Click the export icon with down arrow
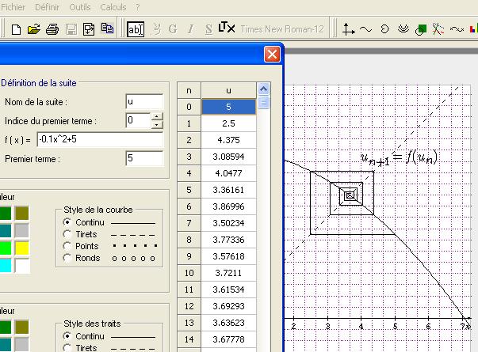The height and width of the screenshot is (352, 478). (89, 29)
